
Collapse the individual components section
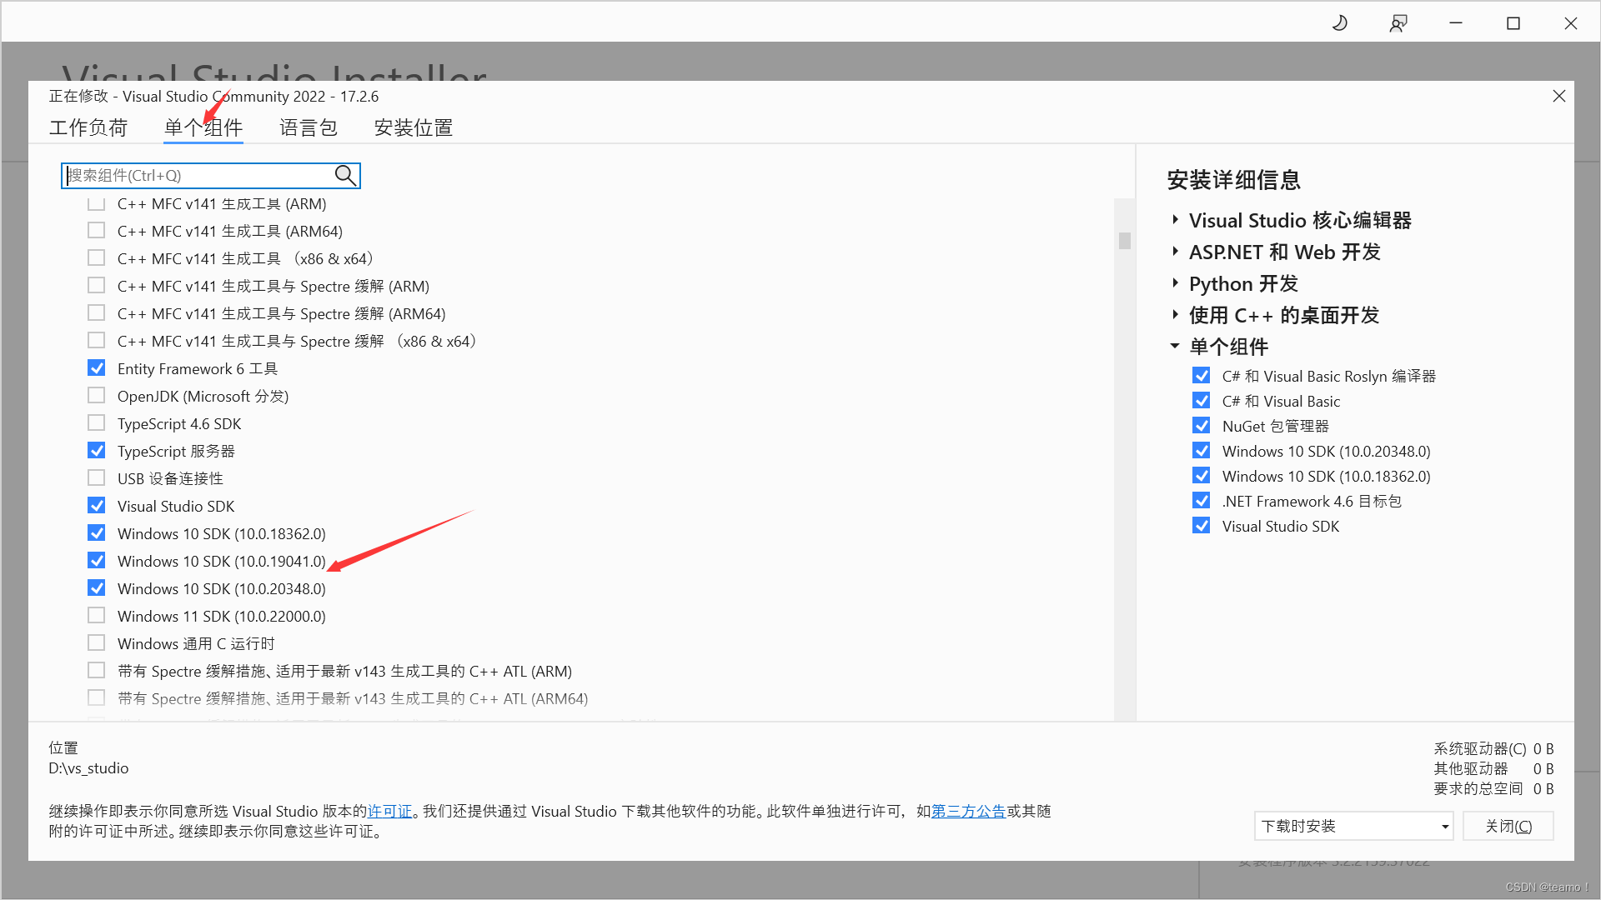(x=1175, y=346)
